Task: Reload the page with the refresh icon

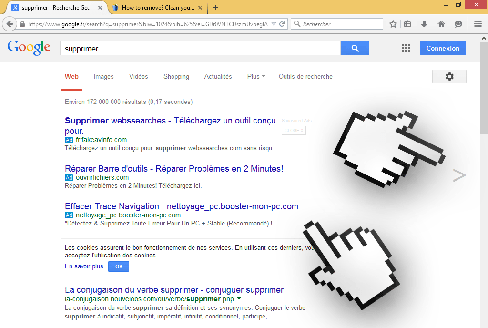Action: 282,24
